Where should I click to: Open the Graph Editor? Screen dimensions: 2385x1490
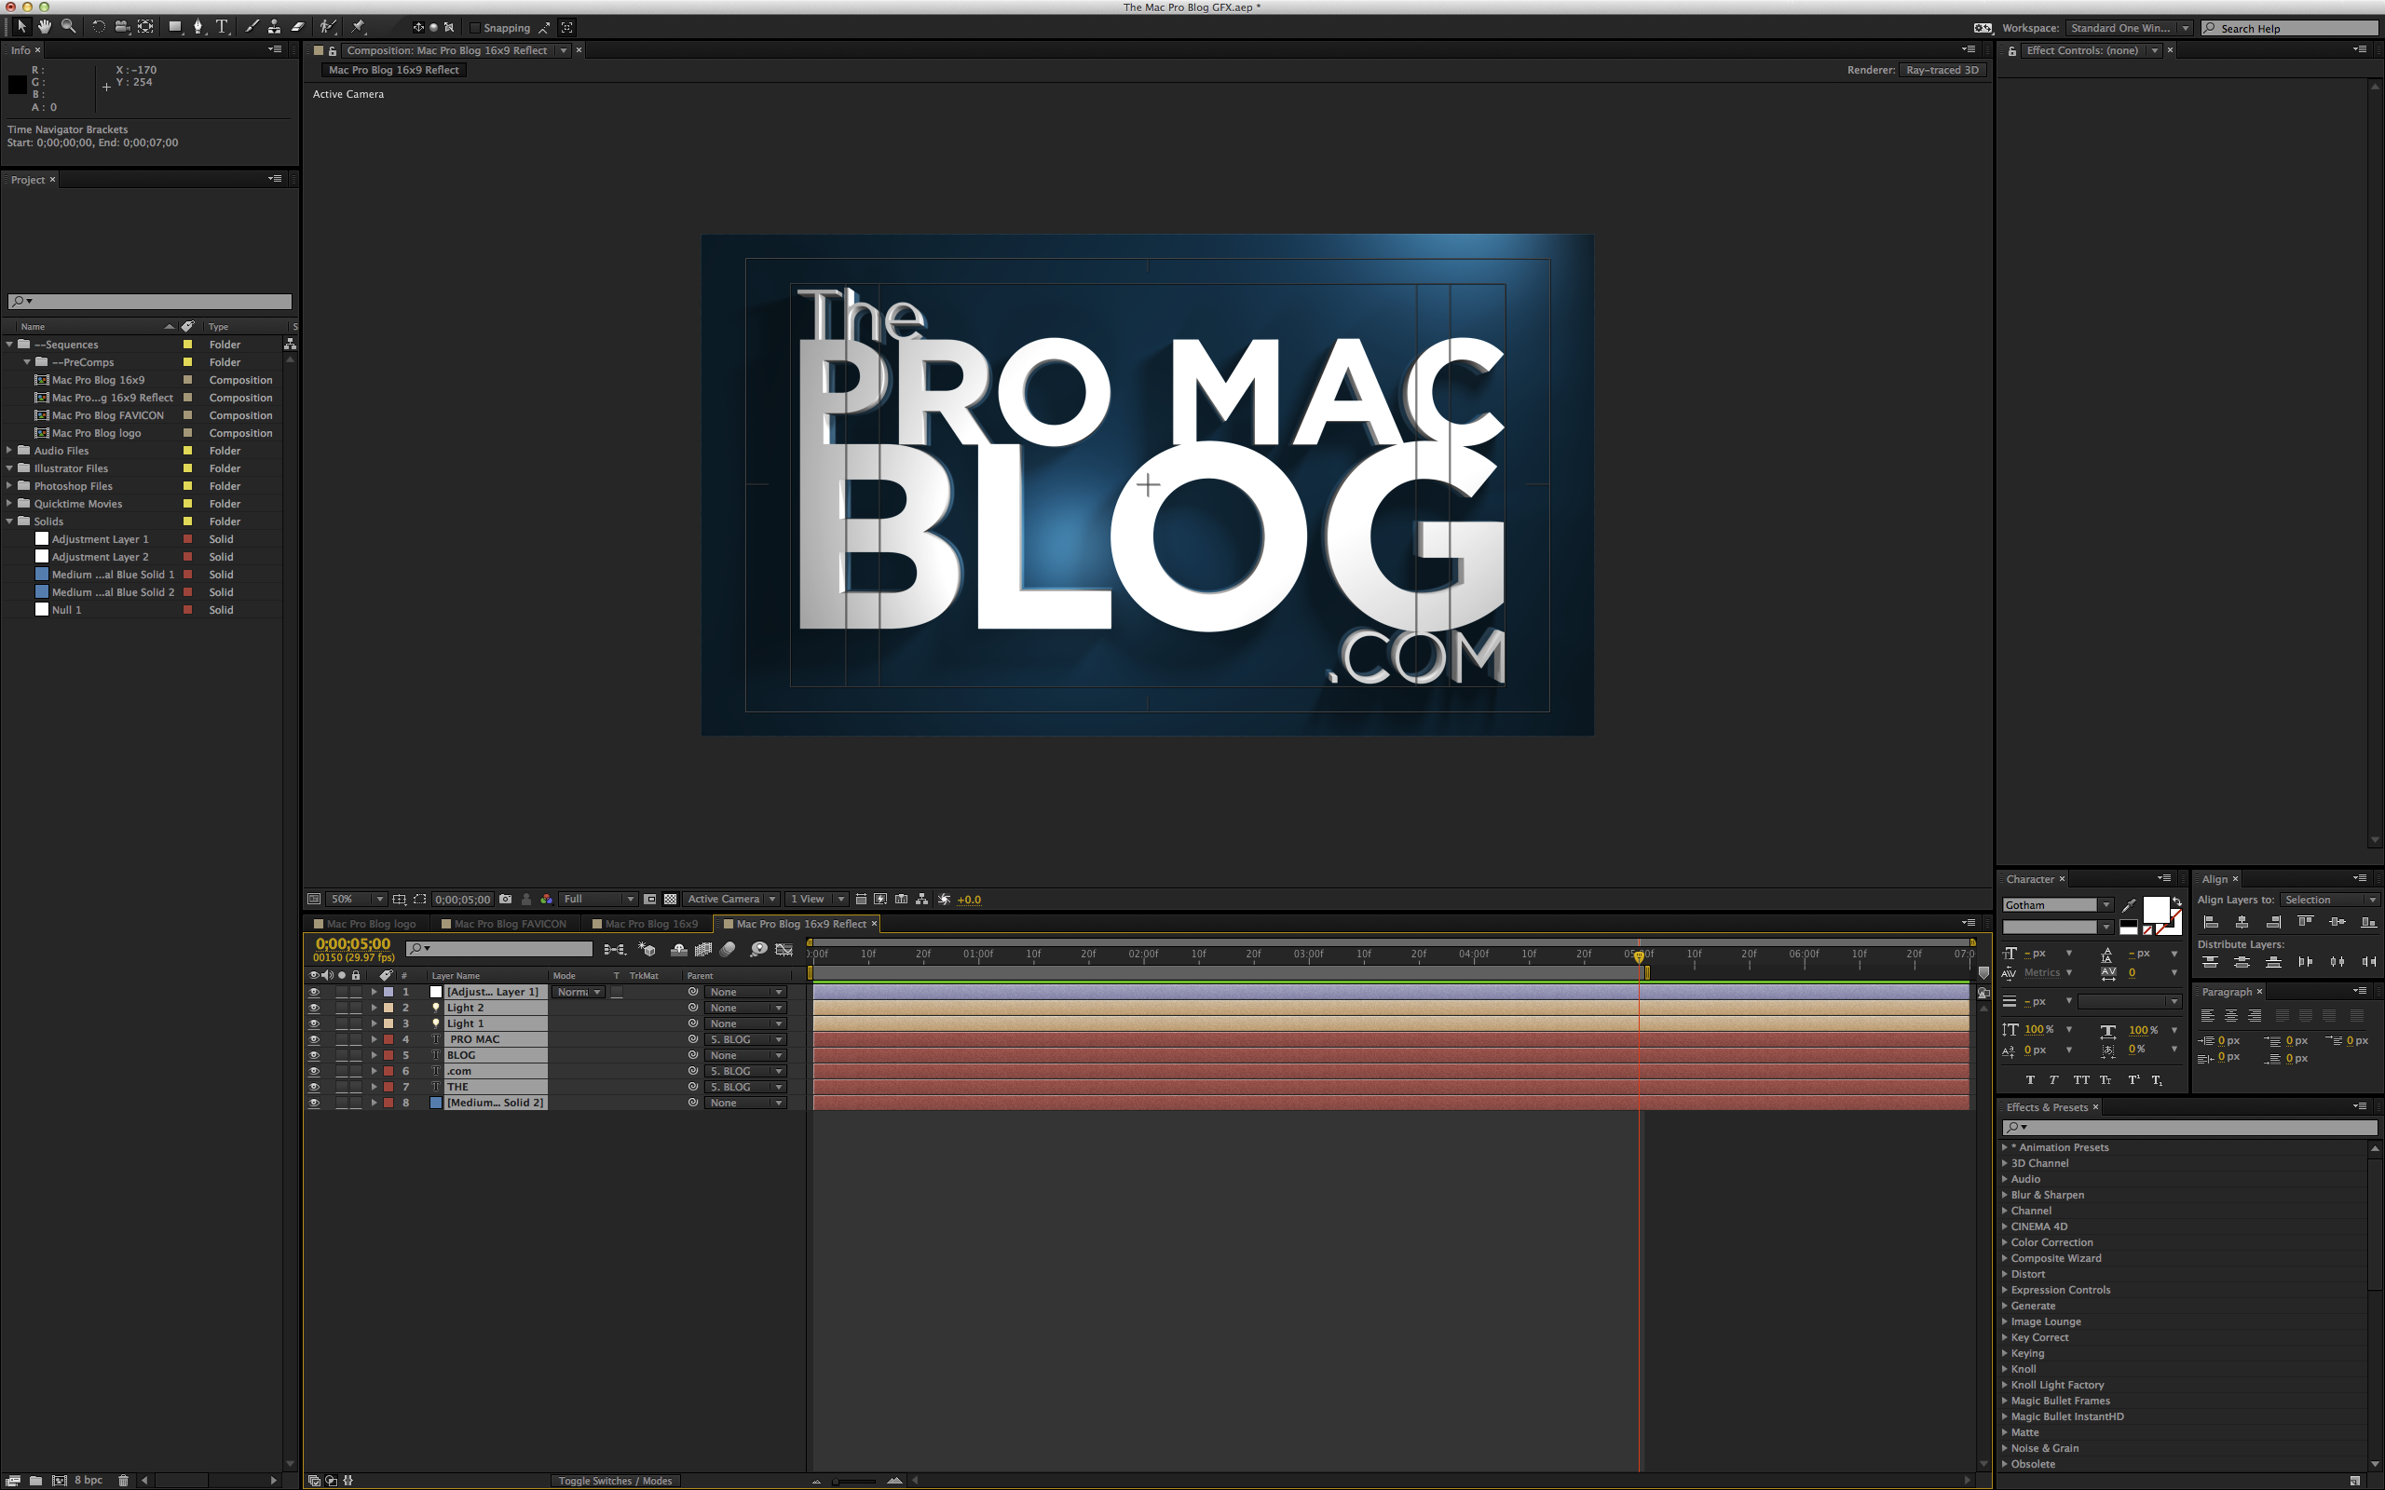[784, 949]
